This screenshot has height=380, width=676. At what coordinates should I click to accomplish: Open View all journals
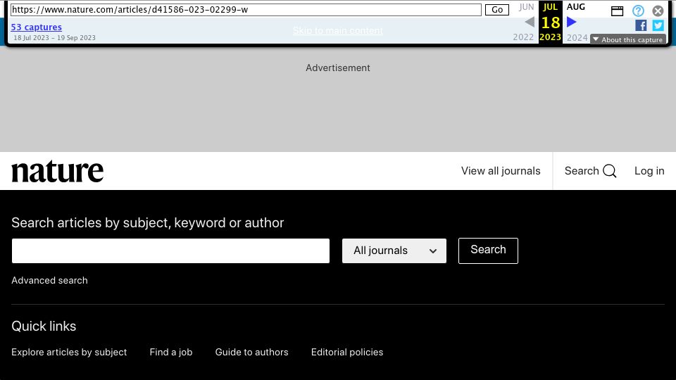pyautogui.click(x=501, y=171)
